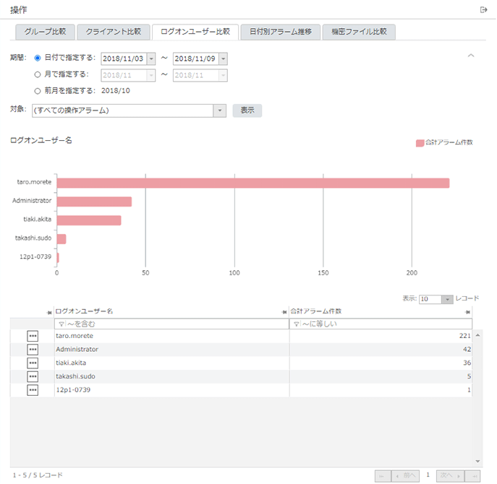Image resolution: width=497 pixels, height=484 pixels.
Task: Click the 合計アラーム件数 legend color swatch
Action: click(420, 143)
